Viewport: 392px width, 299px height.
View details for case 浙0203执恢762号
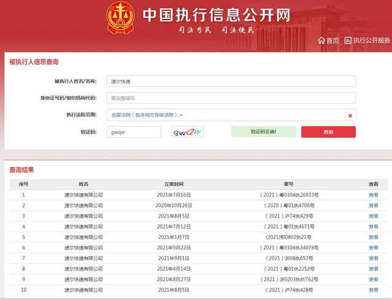373,279
